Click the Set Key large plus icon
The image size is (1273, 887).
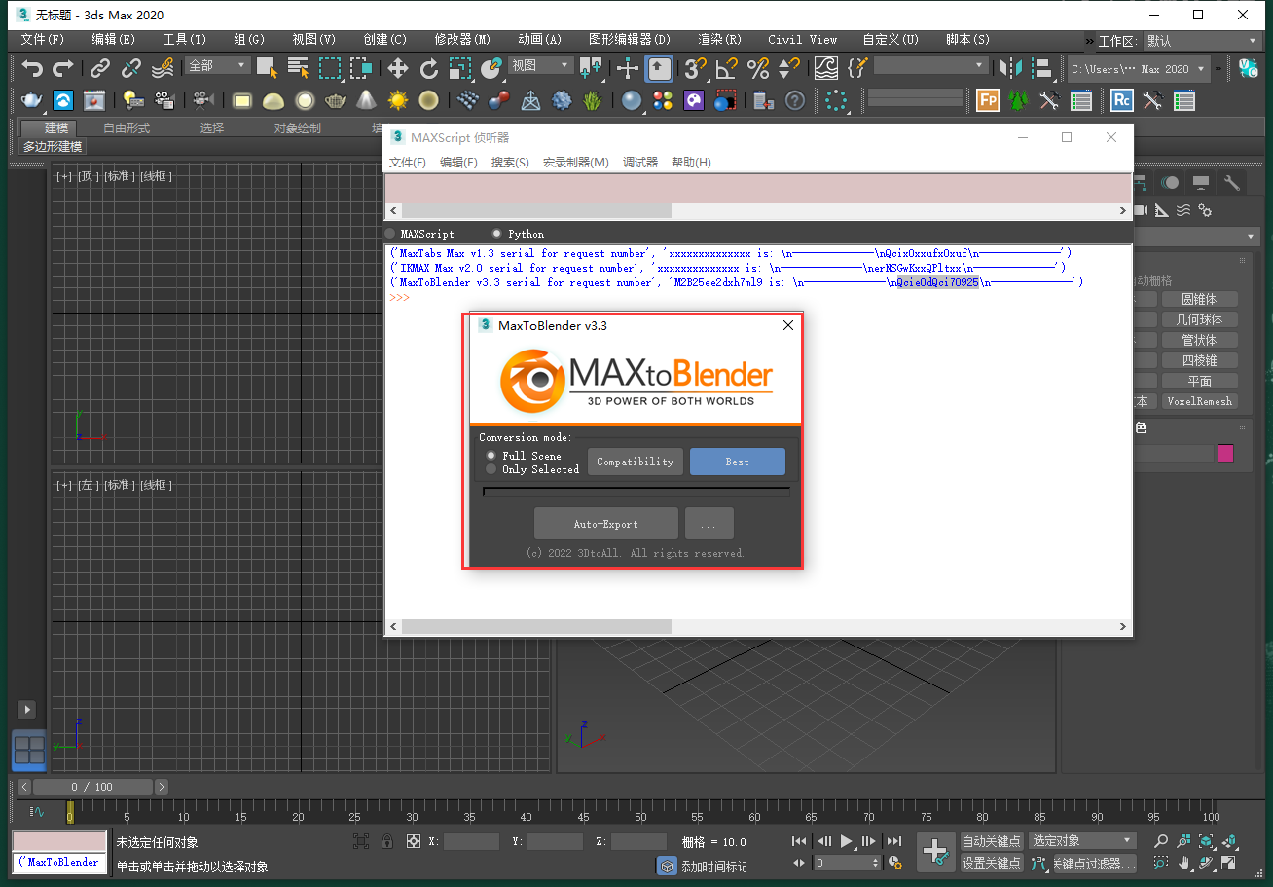[x=935, y=851]
